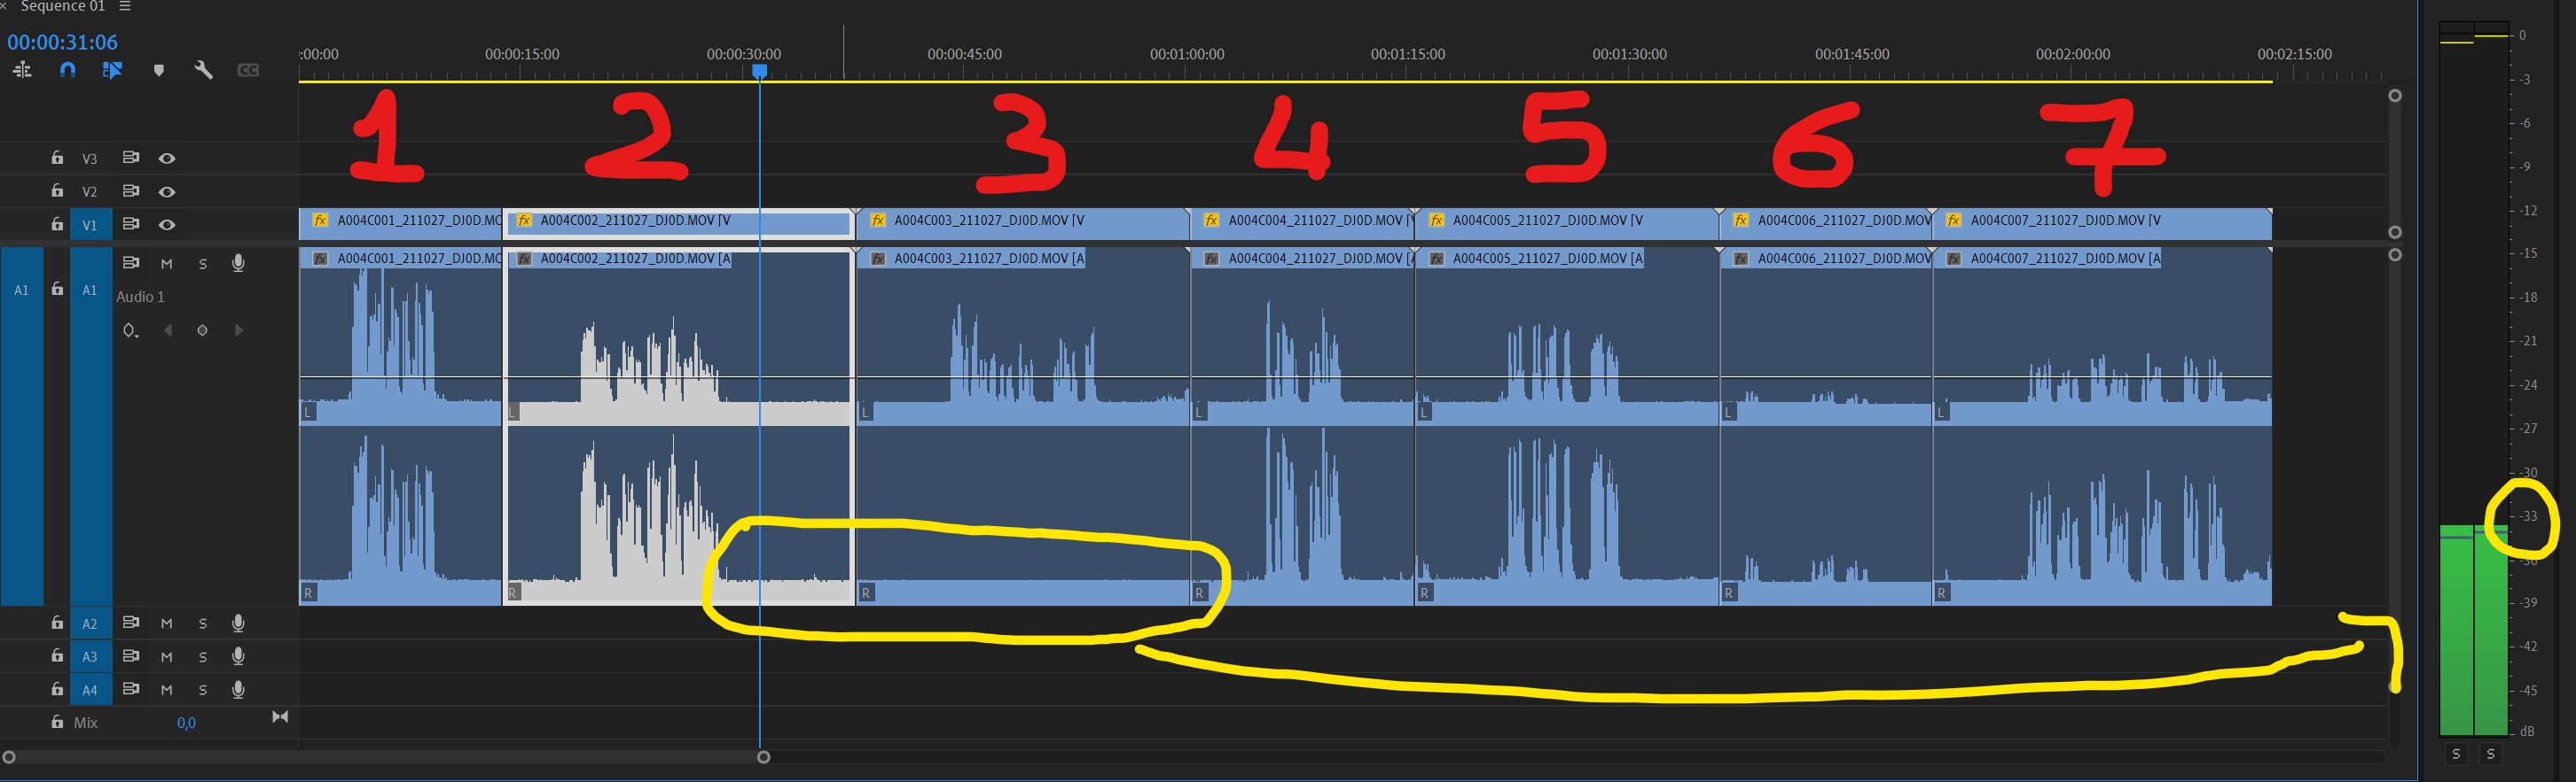This screenshot has height=782, width=2576.
Task: Open the Sequence 01 panel menu icon
Action: [125, 6]
